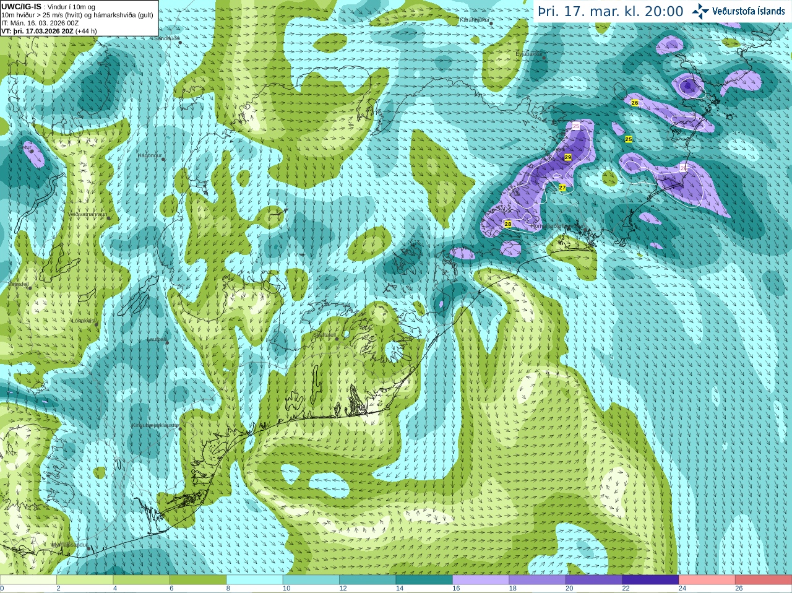Click the above-26 m/s red legend swatch
Screen dimensions: 792x593
click(x=764, y=580)
